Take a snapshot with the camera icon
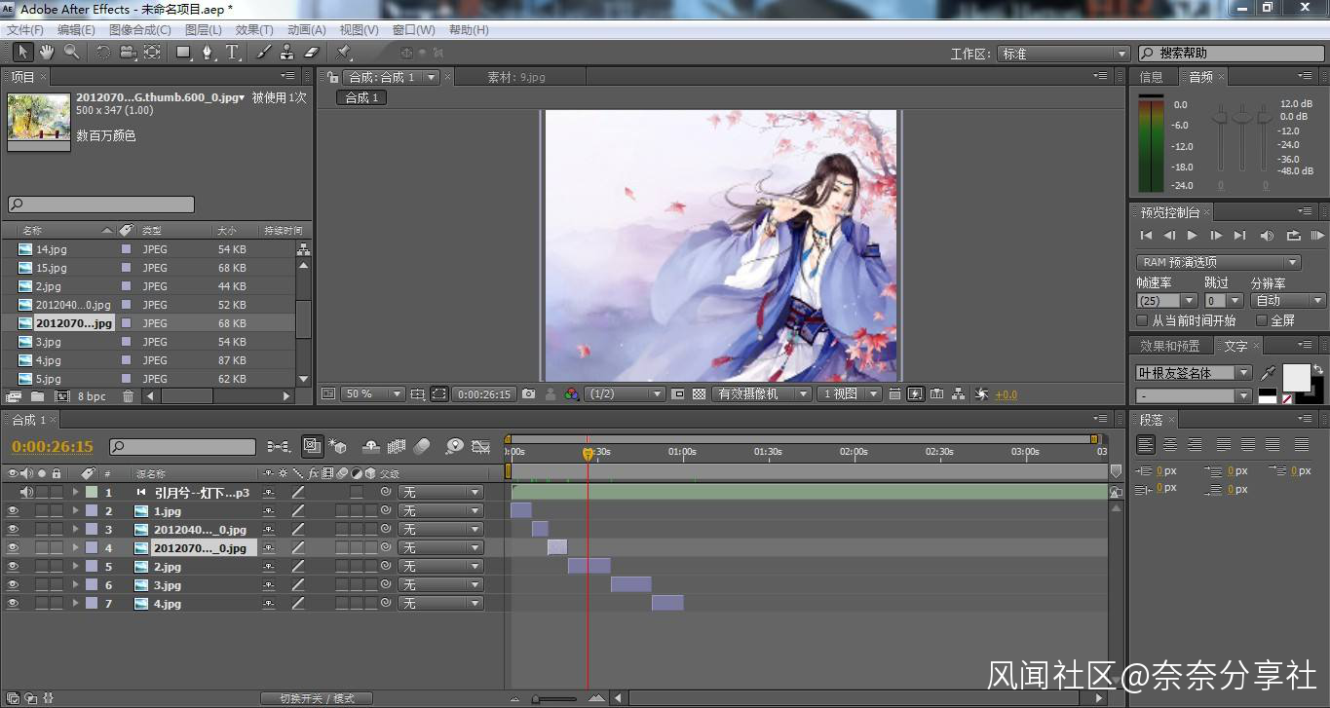This screenshot has height=708, width=1330. [x=528, y=394]
